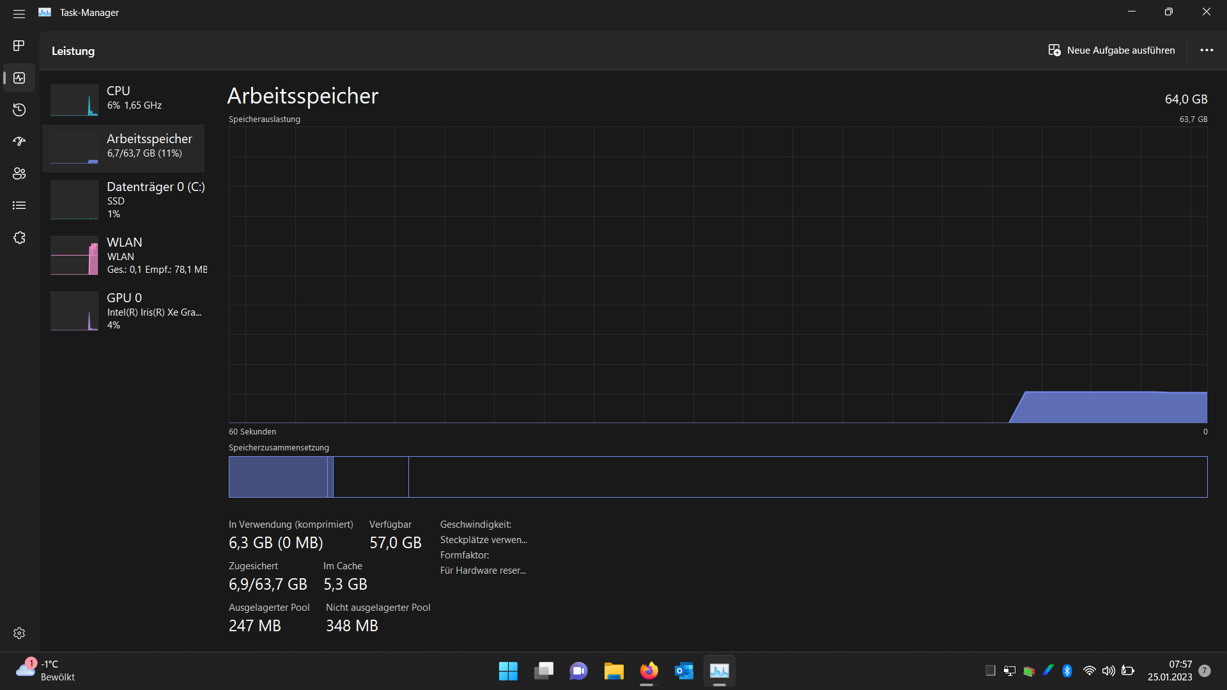
Task: Open Task Manager settings gear
Action: coord(19,633)
